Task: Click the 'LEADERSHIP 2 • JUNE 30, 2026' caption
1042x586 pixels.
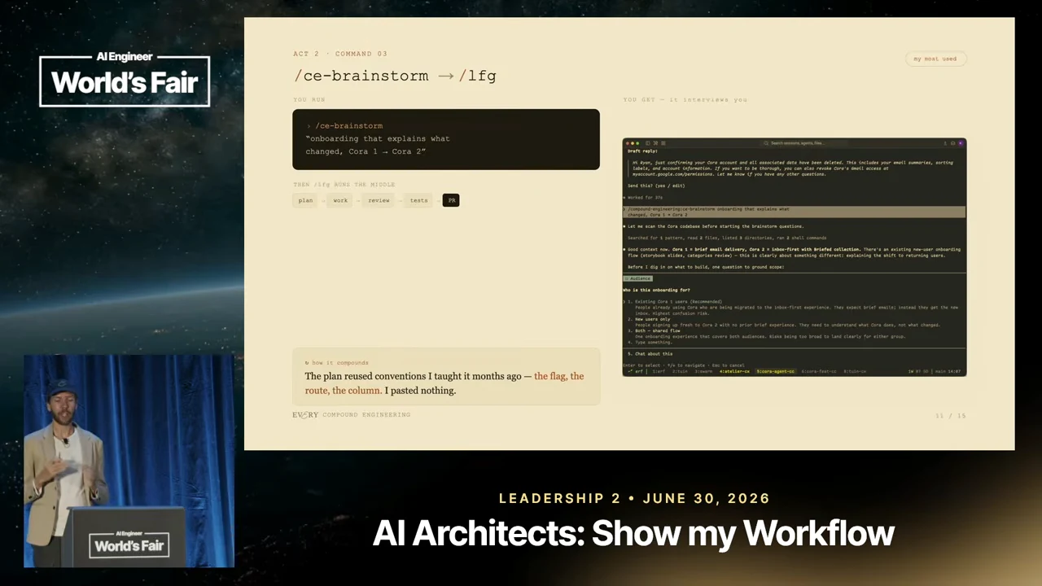Action: point(634,498)
